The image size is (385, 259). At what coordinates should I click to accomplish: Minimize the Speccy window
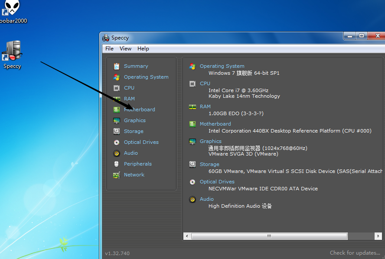point(349,36)
